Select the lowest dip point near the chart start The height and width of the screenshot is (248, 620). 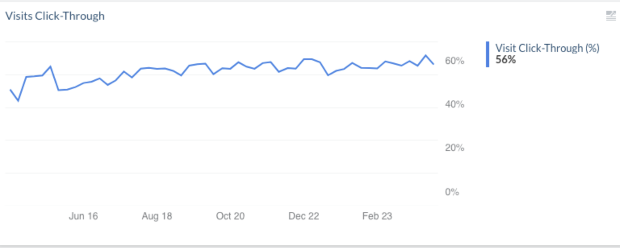pyautogui.click(x=18, y=101)
